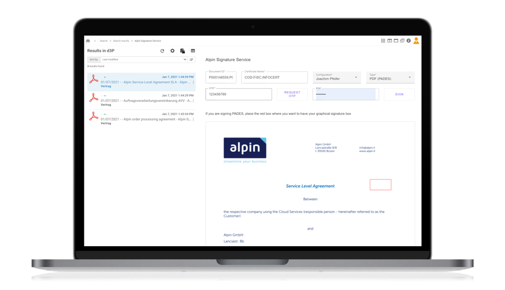The height and width of the screenshot is (290, 505).
Task: Open the Configuration dropdown Joachim Pfeifer
Action: pos(336,77)
